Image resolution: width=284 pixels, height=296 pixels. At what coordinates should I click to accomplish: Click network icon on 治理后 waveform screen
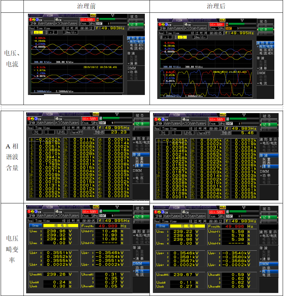click(242, 20)
